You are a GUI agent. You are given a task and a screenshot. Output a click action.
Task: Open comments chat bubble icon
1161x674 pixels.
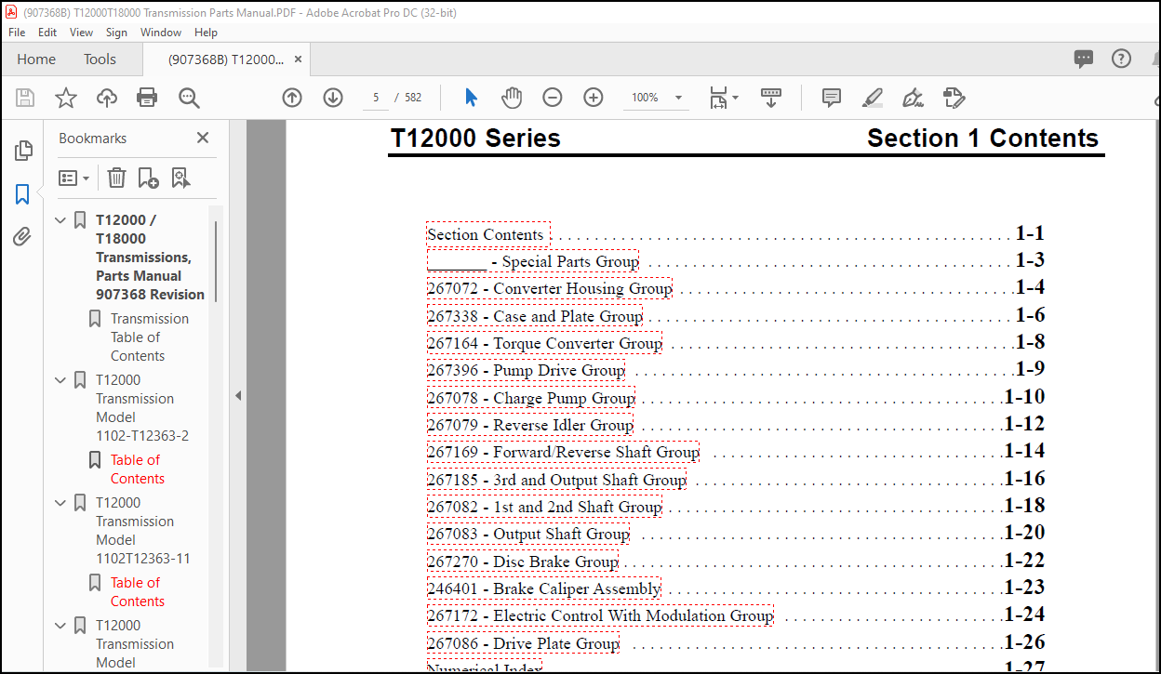(1084, 59)
